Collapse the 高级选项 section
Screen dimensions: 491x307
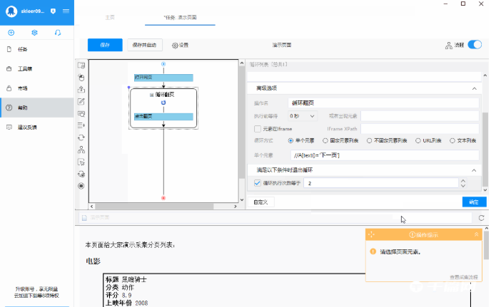click(474, 88)
